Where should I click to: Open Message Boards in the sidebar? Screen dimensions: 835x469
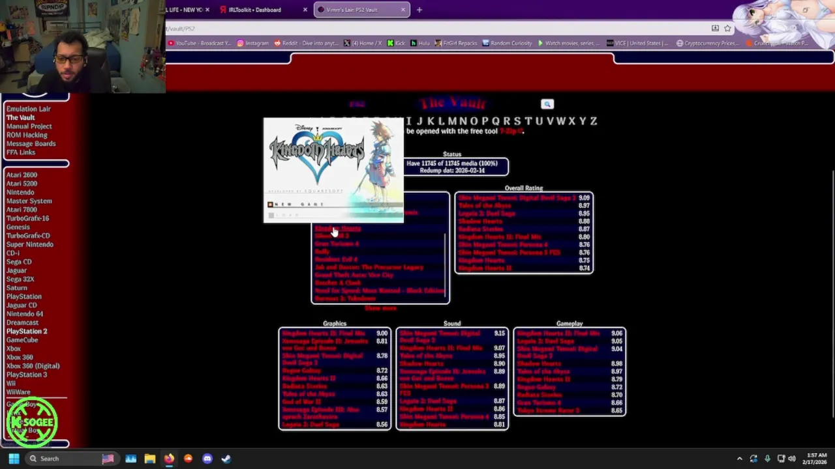(x=31, y=143)
